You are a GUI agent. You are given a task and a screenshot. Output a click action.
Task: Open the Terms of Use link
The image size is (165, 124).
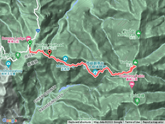[132, 122]
